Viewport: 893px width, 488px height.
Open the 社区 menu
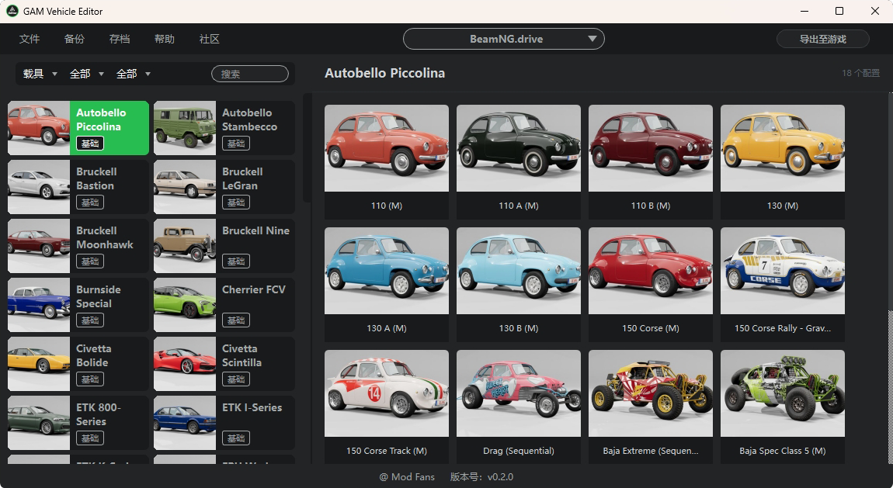210,39
